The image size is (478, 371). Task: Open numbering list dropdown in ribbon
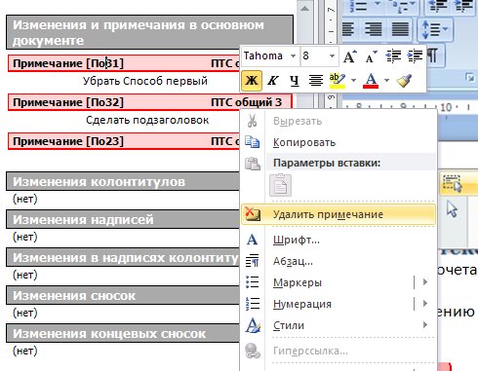pos(378,4)
